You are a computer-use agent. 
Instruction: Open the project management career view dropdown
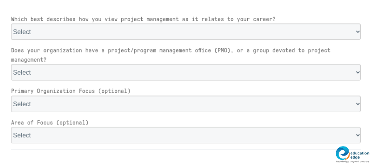[x=185, y=32]
